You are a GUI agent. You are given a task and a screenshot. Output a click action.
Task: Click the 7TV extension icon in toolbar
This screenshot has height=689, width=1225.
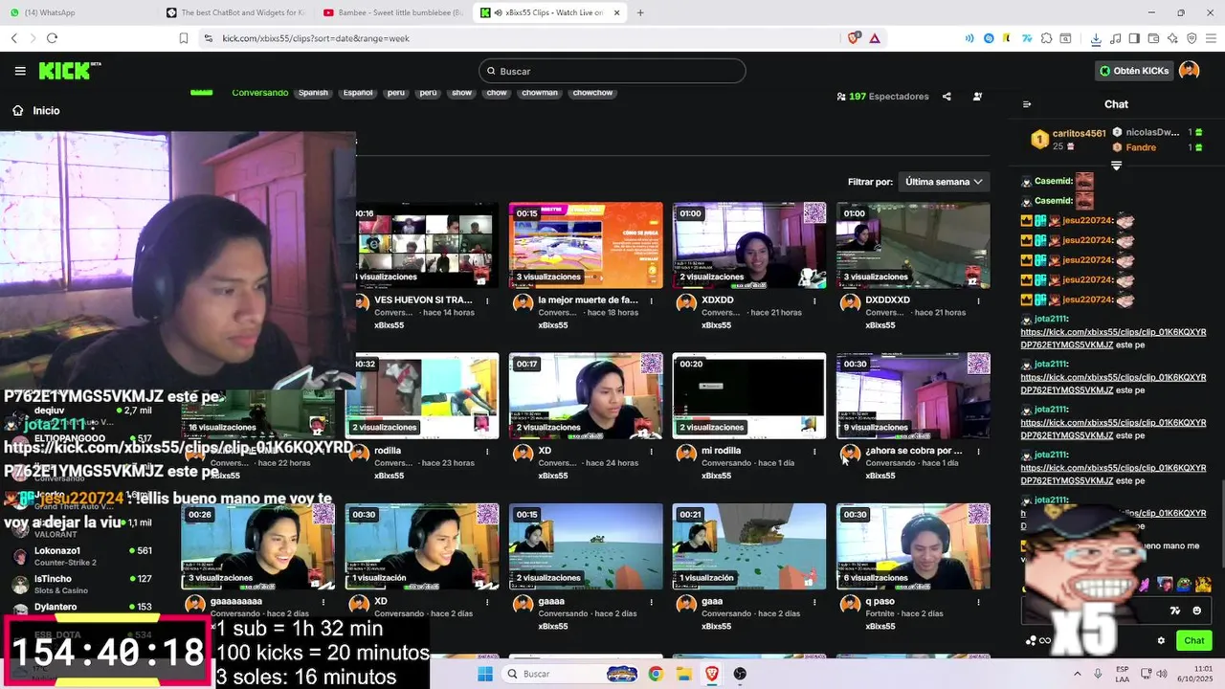(x=1027, y=38)
